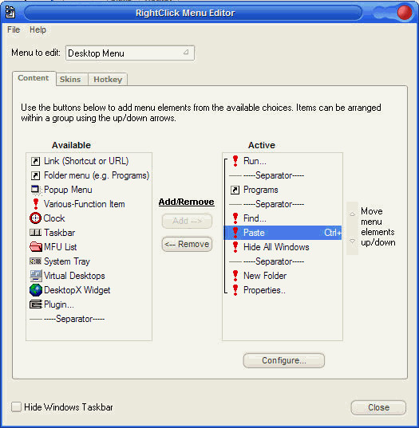This screenshot has height=428, width=419.
Task: Click the Programs shortcut icon in Active list
Action: pyautogui.click(x=235, y=190)
